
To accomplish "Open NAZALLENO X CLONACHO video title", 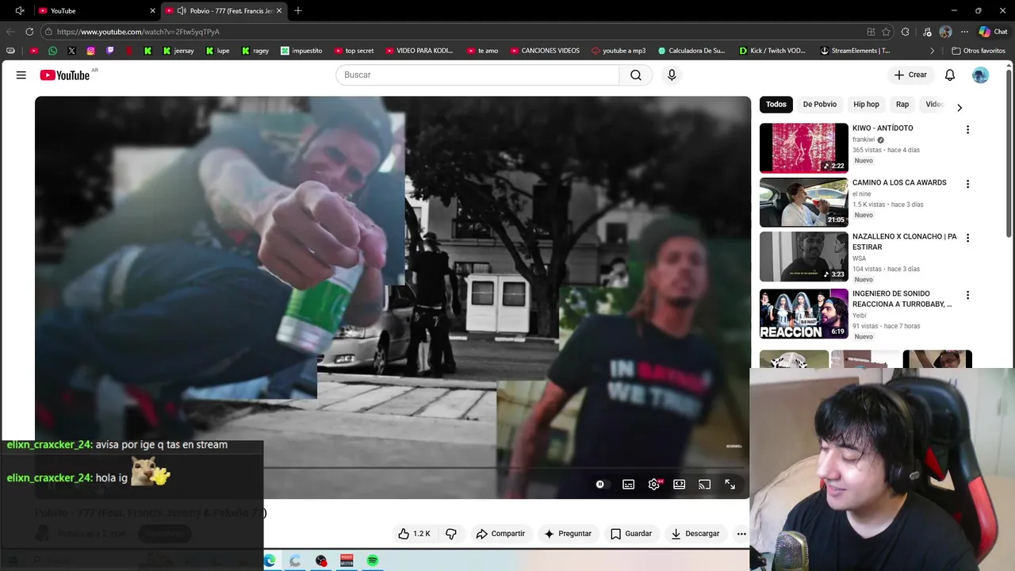I will [x=904, y=242].
